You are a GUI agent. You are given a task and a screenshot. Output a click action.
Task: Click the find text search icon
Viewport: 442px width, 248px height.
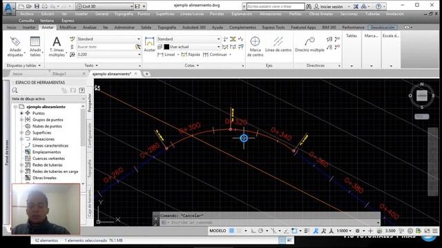pyautogui.click(x=138, y=47)
